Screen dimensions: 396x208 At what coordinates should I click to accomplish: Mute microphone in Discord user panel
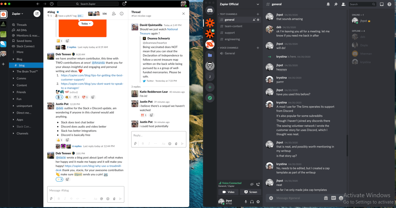(246, 202)
